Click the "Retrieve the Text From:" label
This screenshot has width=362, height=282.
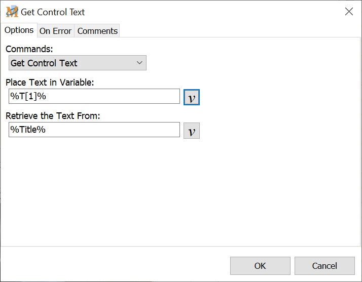pyautogui.click(x=53, y=116)
